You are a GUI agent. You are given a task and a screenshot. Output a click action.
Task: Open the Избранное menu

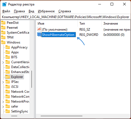[x=46, y=11]
